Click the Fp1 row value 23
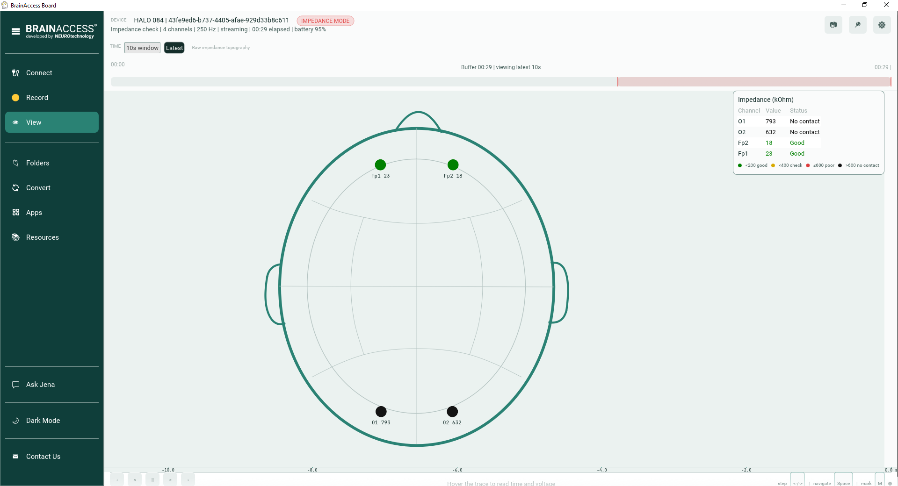The height and width of the screenshot is (486, 898). click(x=769, y=154)
